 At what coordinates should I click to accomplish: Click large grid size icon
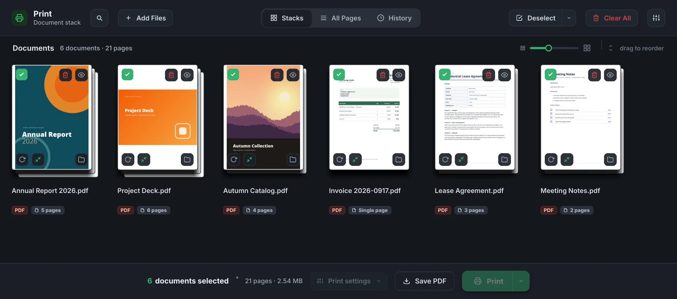pos(587,48)
